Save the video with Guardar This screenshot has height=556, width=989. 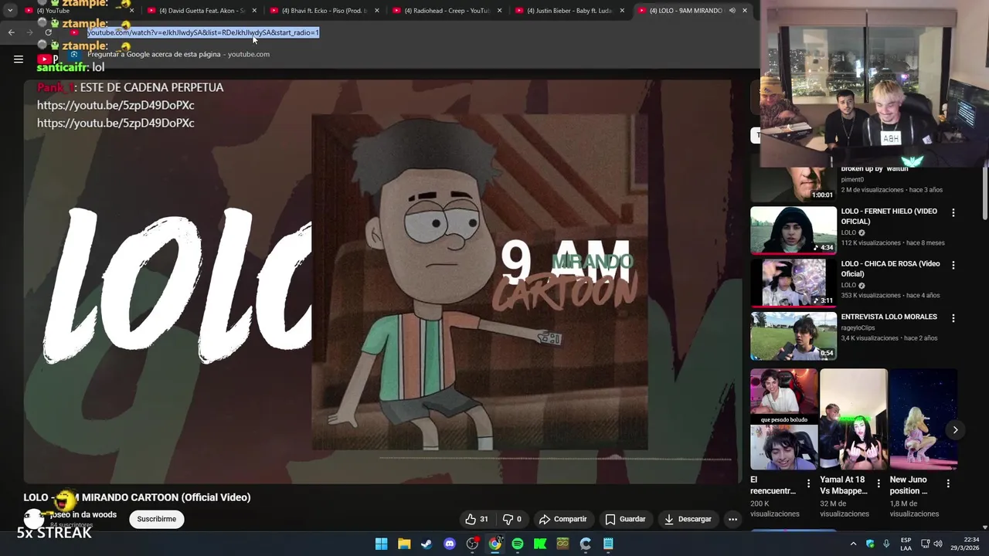tap(625, 519)
